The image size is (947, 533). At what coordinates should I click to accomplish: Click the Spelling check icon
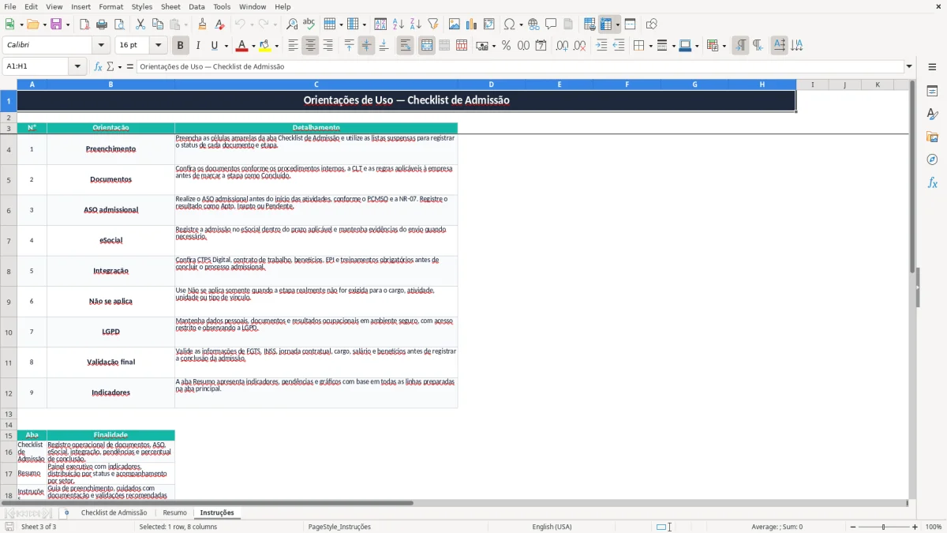coord(309,24)
